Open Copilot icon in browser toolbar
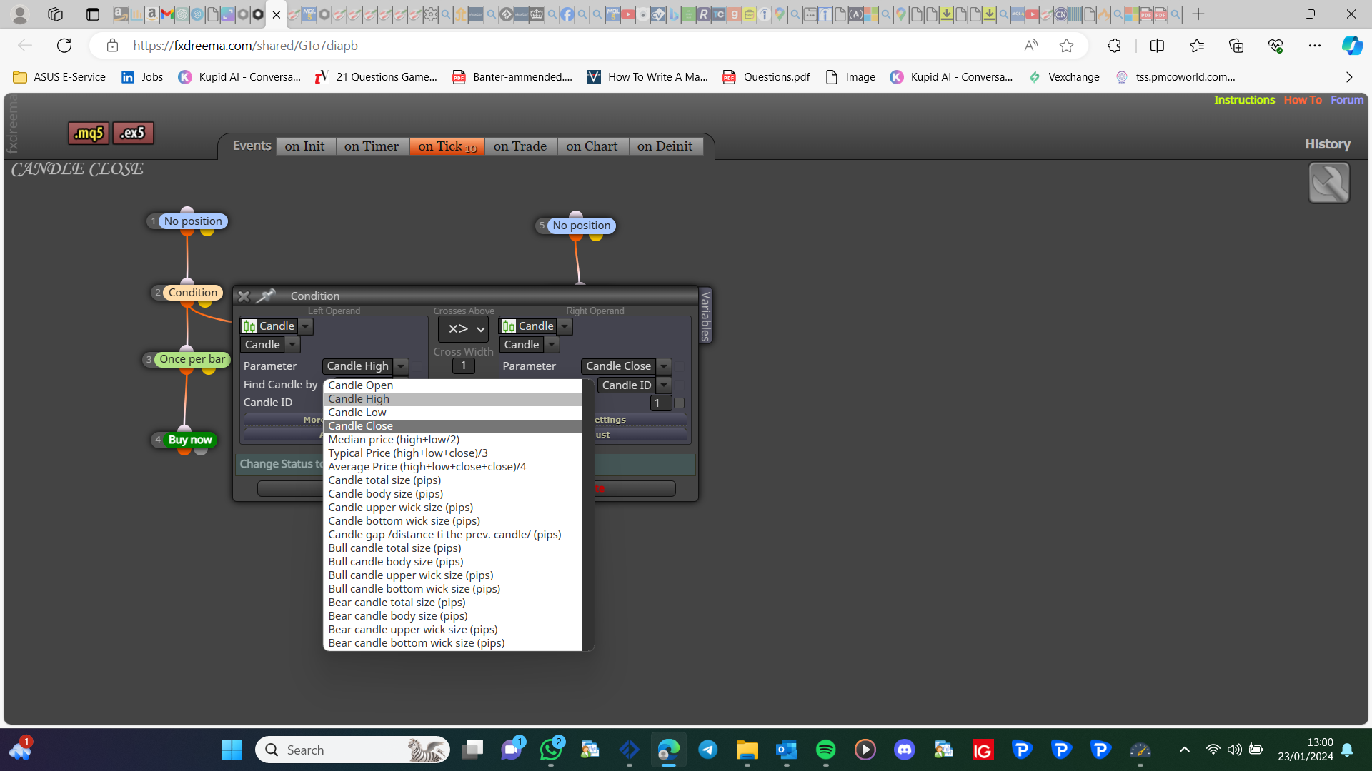The height and width of the screenshot is (771, 1372). pos(1351,46)
